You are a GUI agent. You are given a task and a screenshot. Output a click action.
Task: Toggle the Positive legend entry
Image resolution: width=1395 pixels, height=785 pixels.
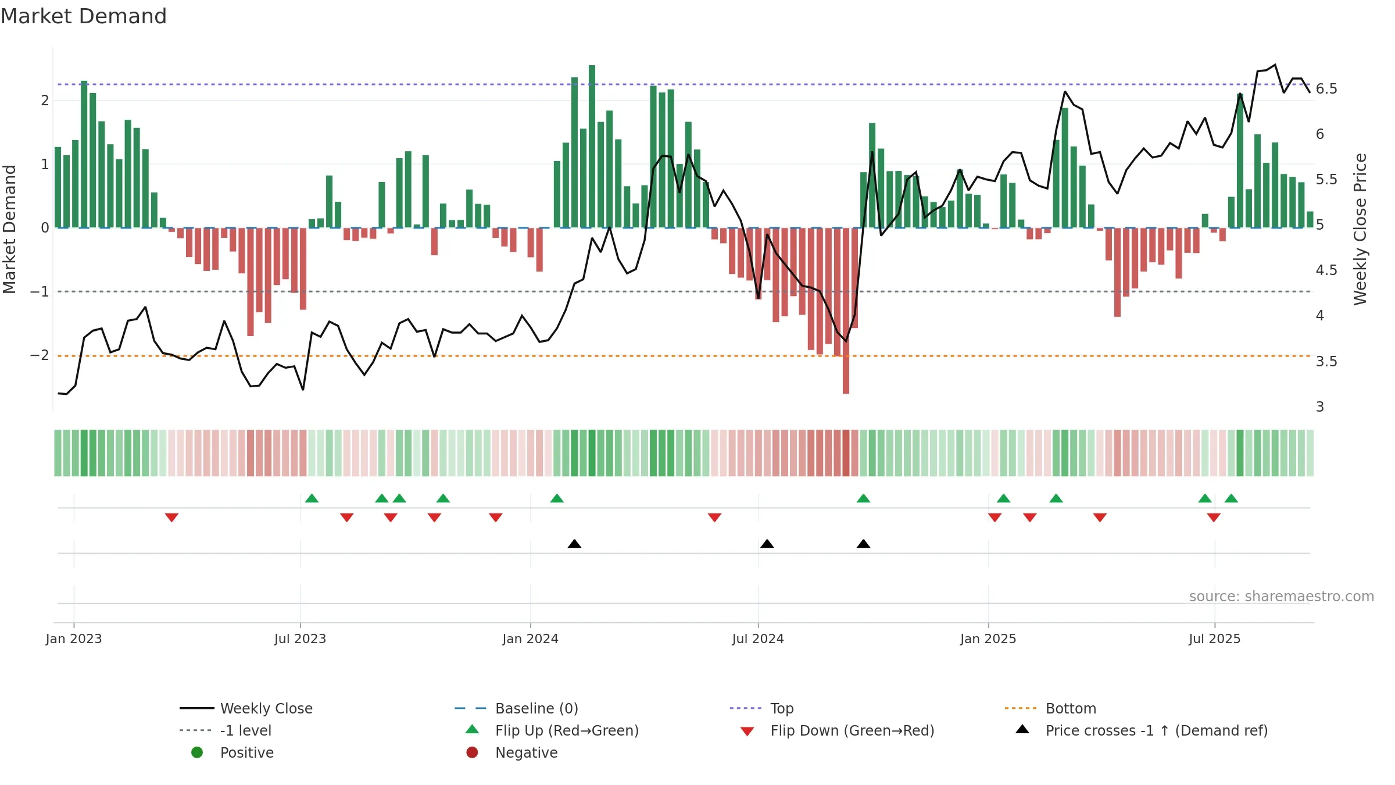pyautogui.click(x=233, y=752)
